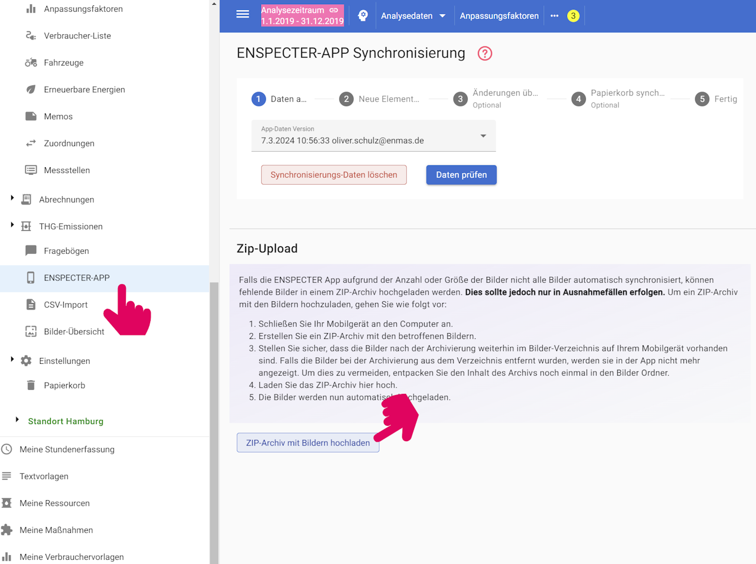756x564 pixels.
Task: Click the Meine Maßnahmen puzzle icon
Action: 6,530
